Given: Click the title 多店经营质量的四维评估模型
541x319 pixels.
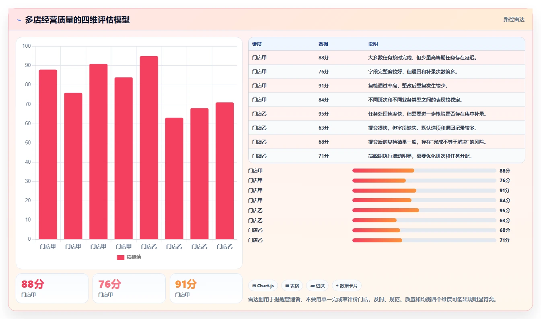Looking at the screenshot, I should click(77, 20).
